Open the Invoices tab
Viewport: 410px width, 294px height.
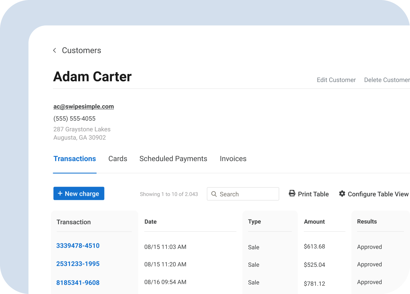(x=233, y=159)
